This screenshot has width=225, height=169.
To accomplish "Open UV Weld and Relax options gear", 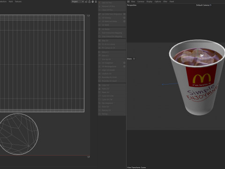I will coord(124,21).
